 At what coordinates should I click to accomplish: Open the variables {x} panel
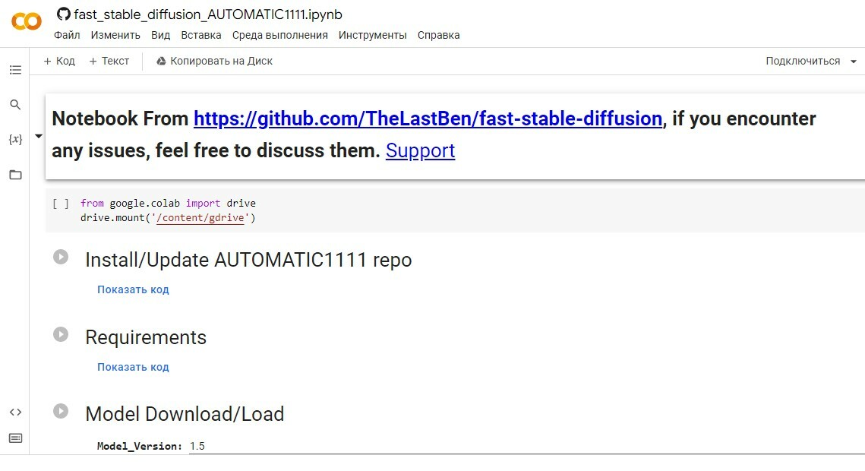[15, 140]
